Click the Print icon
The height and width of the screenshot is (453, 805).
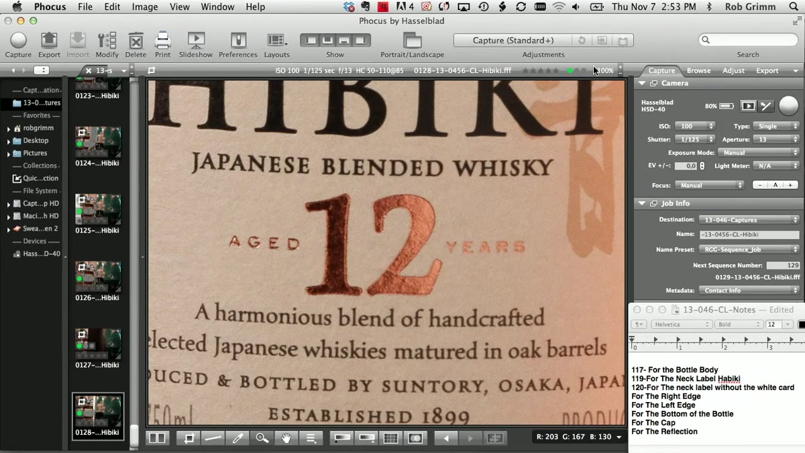[x=162, y=40]
